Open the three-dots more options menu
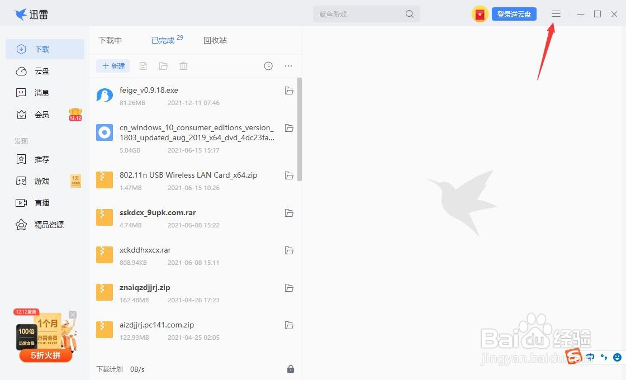Screen dimensions: 626x380 pos(288,66)
